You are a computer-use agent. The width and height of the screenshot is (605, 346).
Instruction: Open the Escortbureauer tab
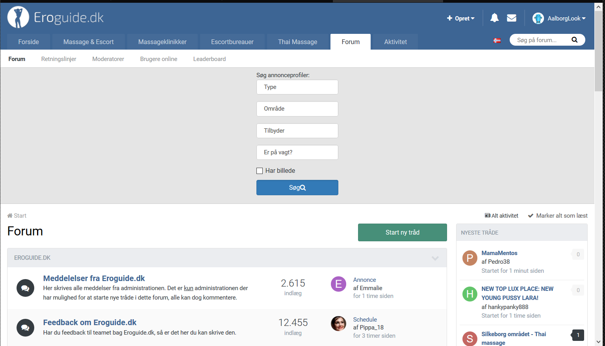[x=232, y=42]
